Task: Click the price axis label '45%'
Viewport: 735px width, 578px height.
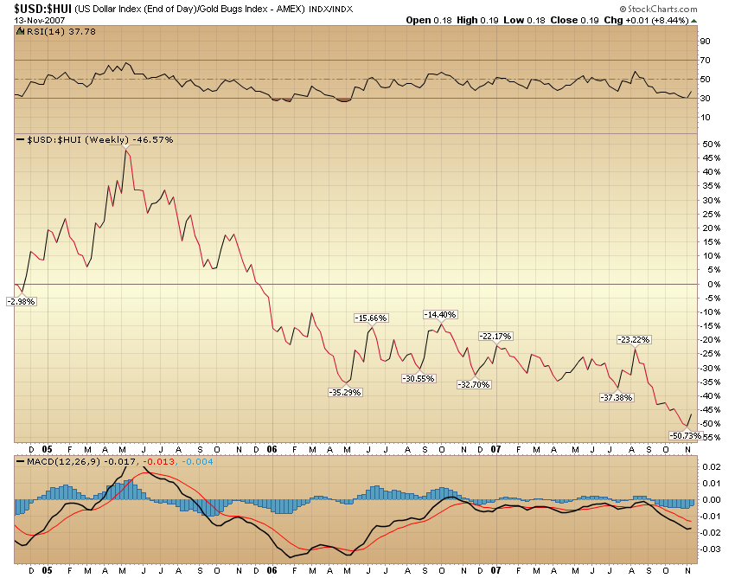Action: tap(711, 158)
